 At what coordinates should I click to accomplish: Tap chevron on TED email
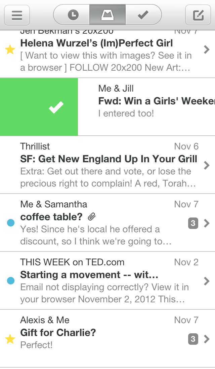(207, 281)
